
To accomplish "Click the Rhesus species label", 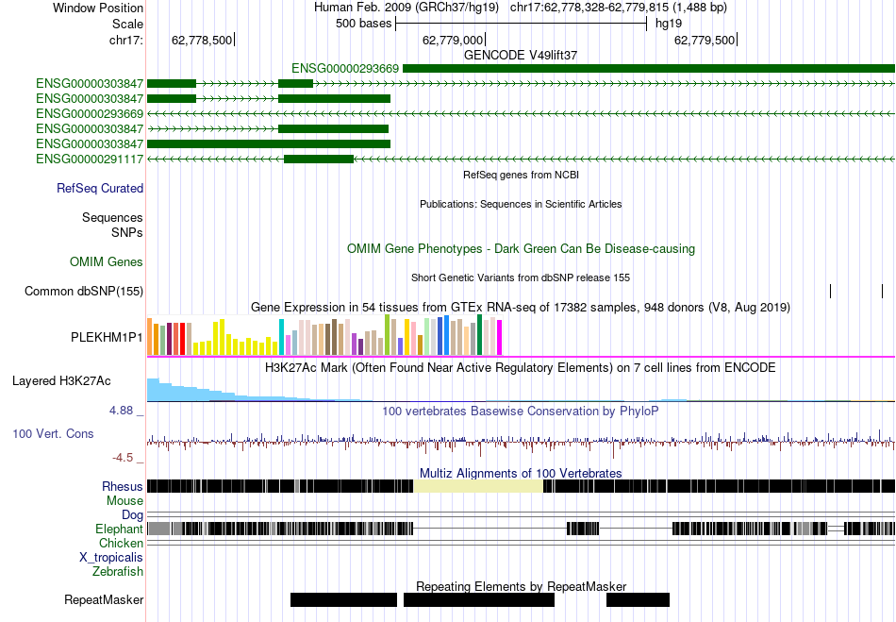I will point(123,486).
